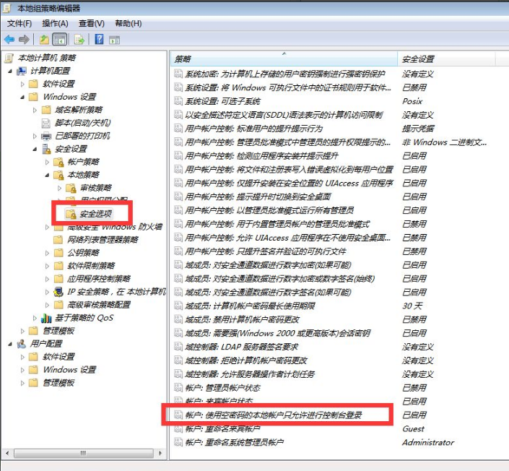
Task: Click the Up one level folder icon
Action: pyautogui.click(x=44, y=39)
